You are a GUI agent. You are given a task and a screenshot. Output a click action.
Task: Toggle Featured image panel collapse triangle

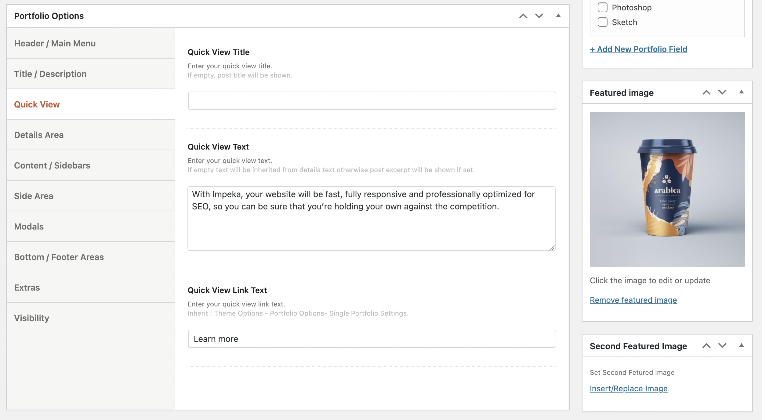coord(741,92)
